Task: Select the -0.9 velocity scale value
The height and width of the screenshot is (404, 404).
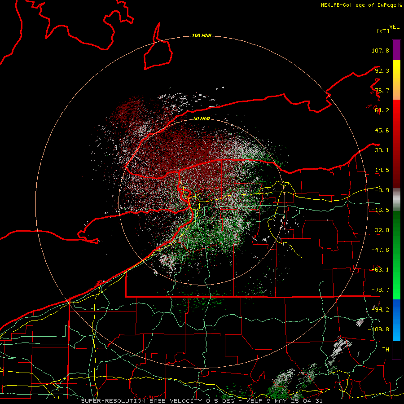Action: pos(382,190)
